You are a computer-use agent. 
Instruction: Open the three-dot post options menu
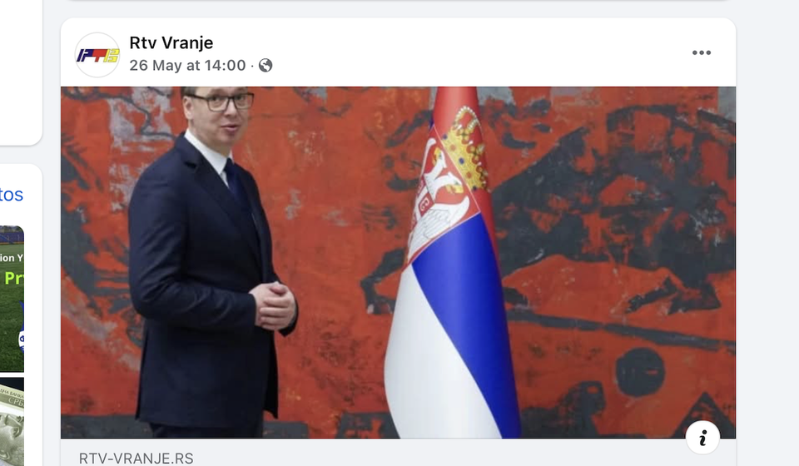tap(702, 52)
